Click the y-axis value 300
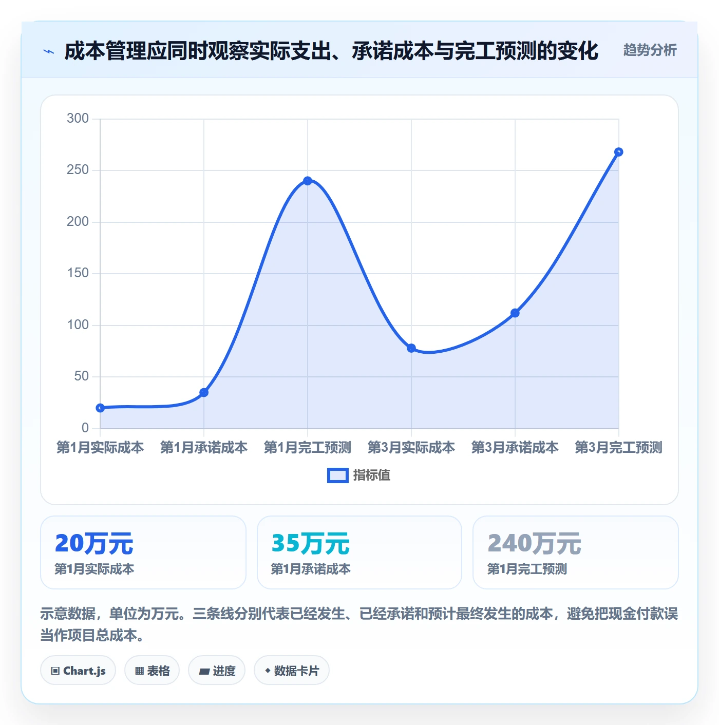The width and height of the screenshot is (719, 725). (78, 119)
